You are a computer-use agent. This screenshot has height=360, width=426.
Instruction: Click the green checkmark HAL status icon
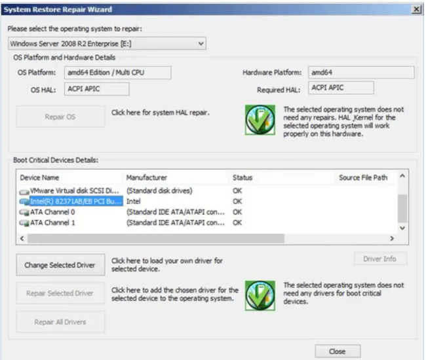pyautogui.click(x=260, y=120)
